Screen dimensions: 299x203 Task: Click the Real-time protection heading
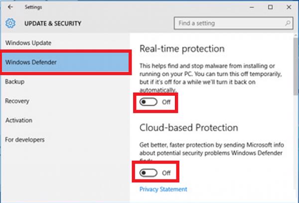[182, 48]
